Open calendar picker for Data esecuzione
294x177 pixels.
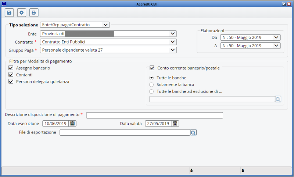coord(72,124)
